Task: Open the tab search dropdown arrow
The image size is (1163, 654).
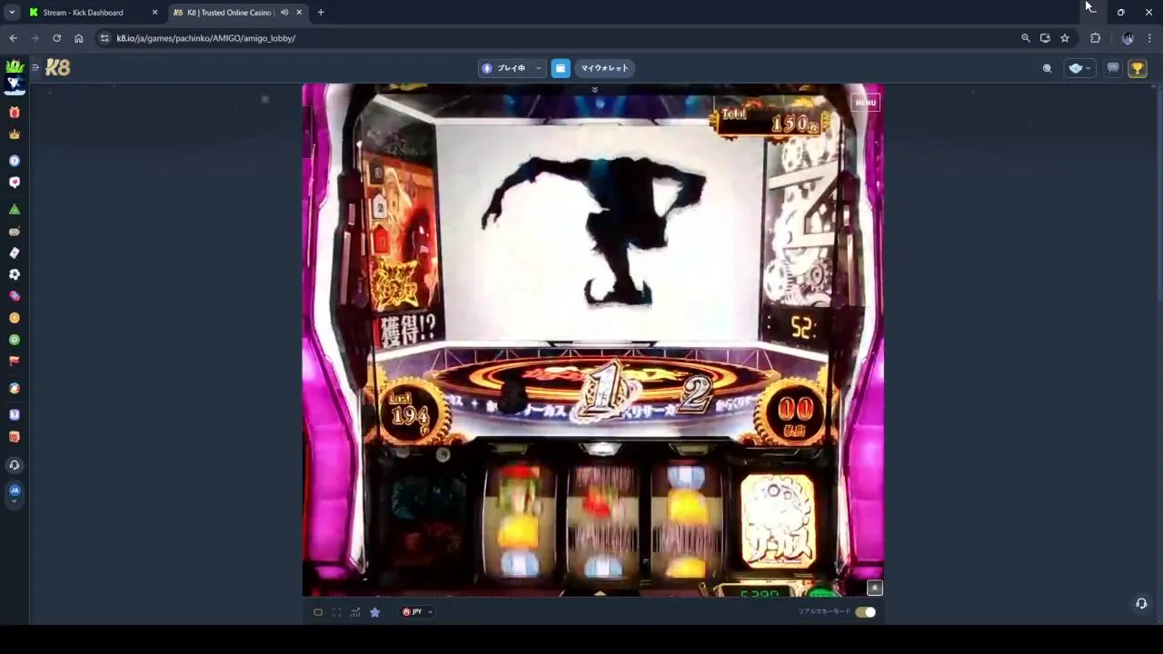Action: [11, 13]
